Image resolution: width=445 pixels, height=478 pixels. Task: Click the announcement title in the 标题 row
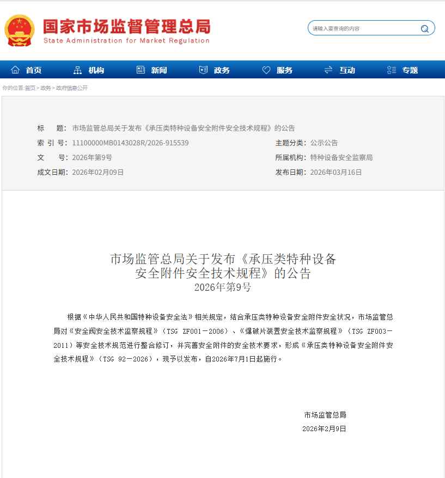[x=184, y=128]
